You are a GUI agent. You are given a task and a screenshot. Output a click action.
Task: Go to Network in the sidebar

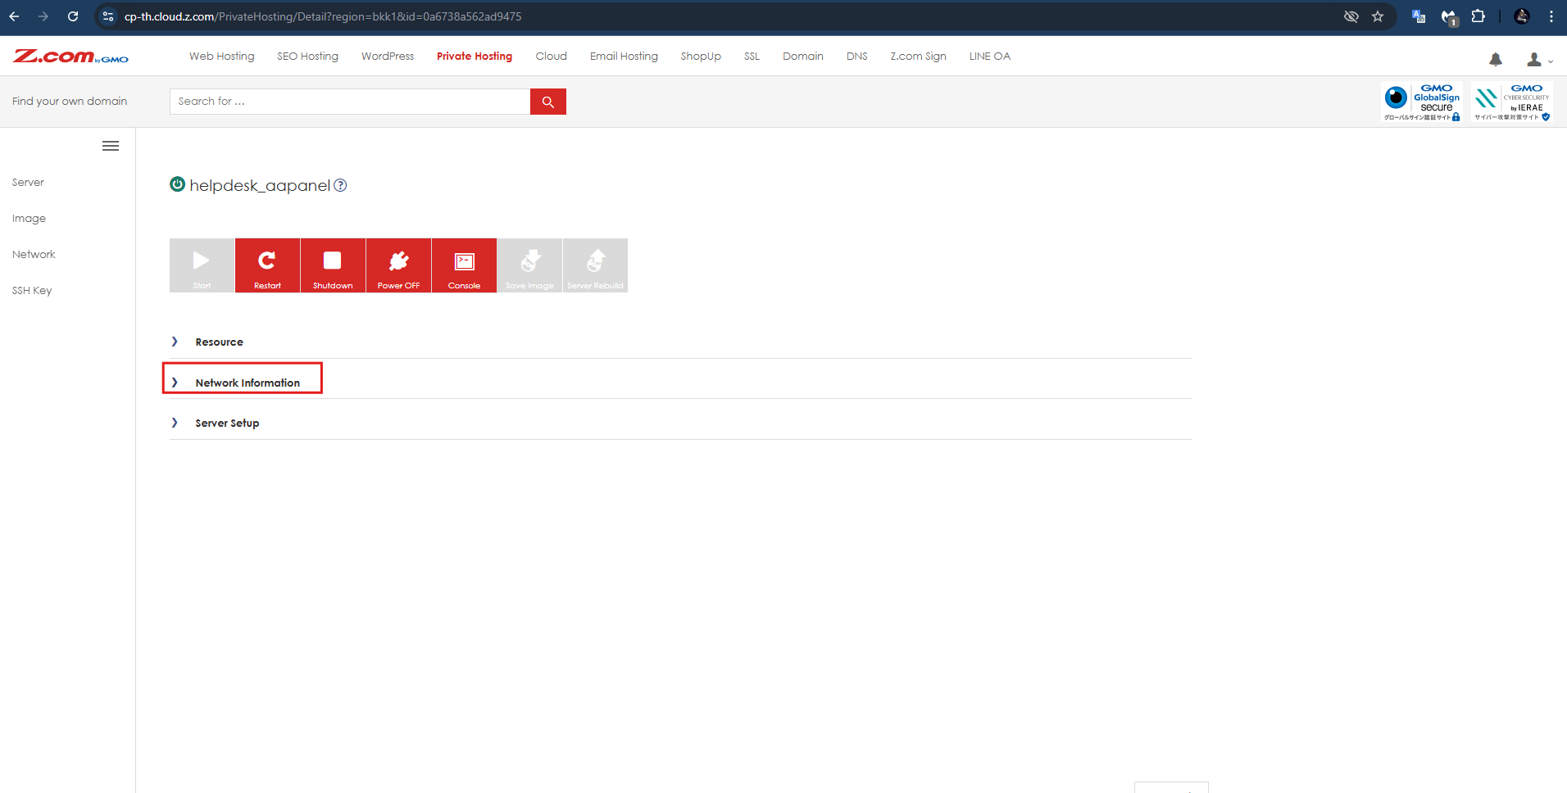point(34,255)
